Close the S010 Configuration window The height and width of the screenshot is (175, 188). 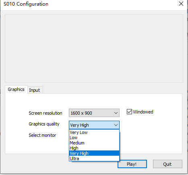(181, 4)
